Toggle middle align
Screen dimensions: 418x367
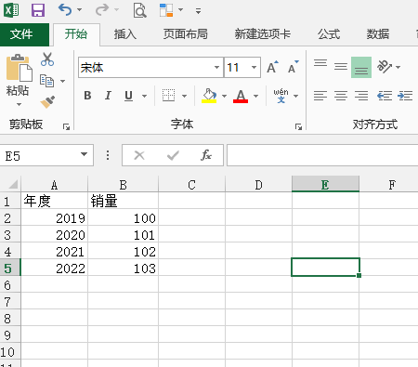click(341, 67)
